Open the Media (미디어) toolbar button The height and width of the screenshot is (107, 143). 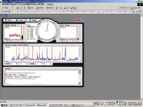pos(50,8)
